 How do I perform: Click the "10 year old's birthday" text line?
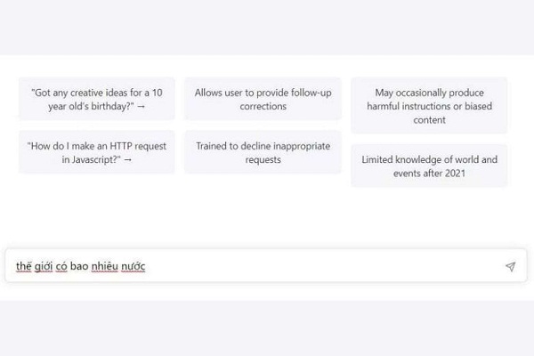(90, 106)
